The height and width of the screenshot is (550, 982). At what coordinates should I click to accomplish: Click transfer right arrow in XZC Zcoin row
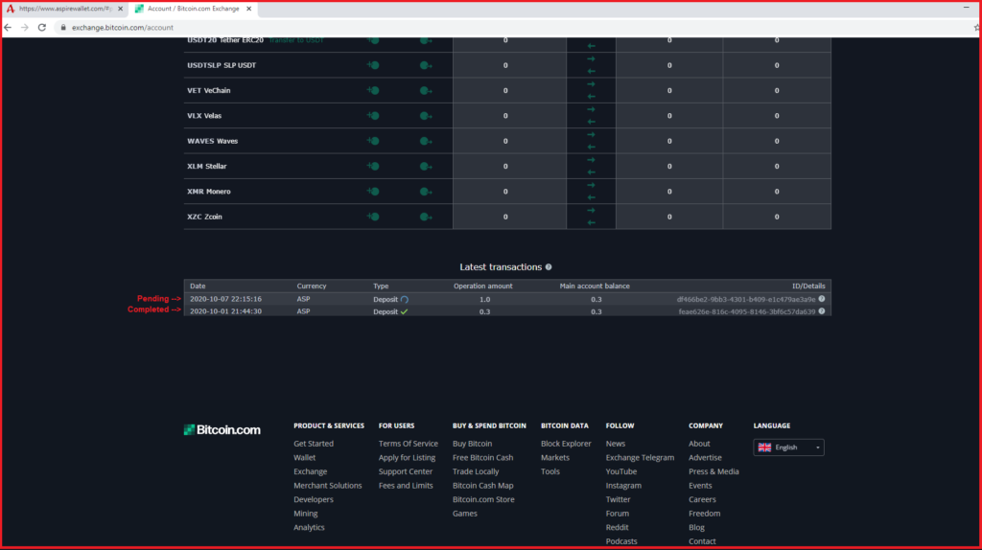[x=591, y=211]
